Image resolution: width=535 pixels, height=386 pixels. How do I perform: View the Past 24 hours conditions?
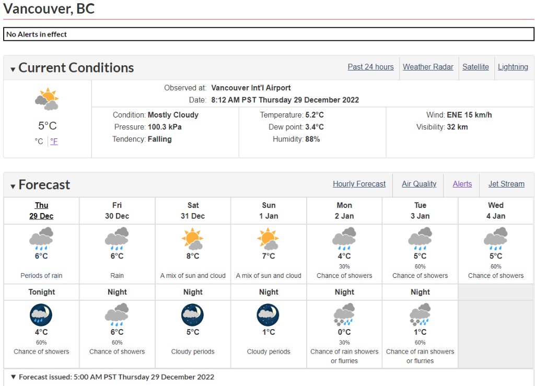(370, 67)
